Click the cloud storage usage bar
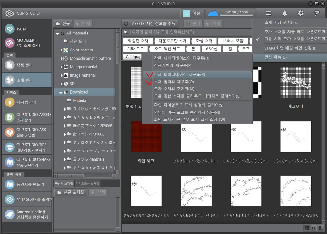Image resolution: width=327 pixels, height=234 pixels. 236,15
